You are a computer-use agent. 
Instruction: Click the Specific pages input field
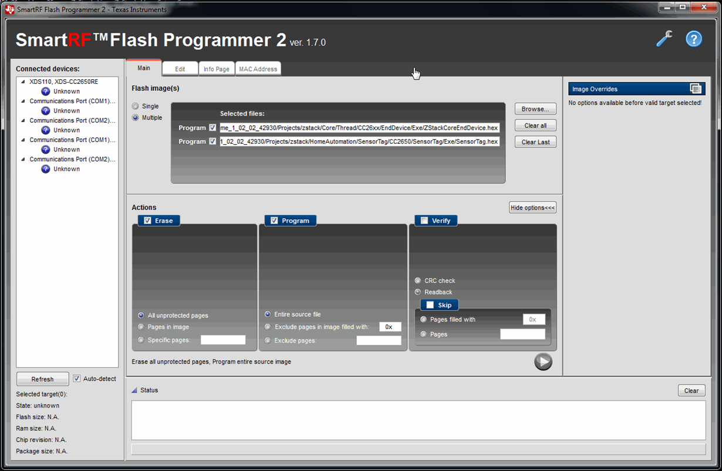point(223,340)
